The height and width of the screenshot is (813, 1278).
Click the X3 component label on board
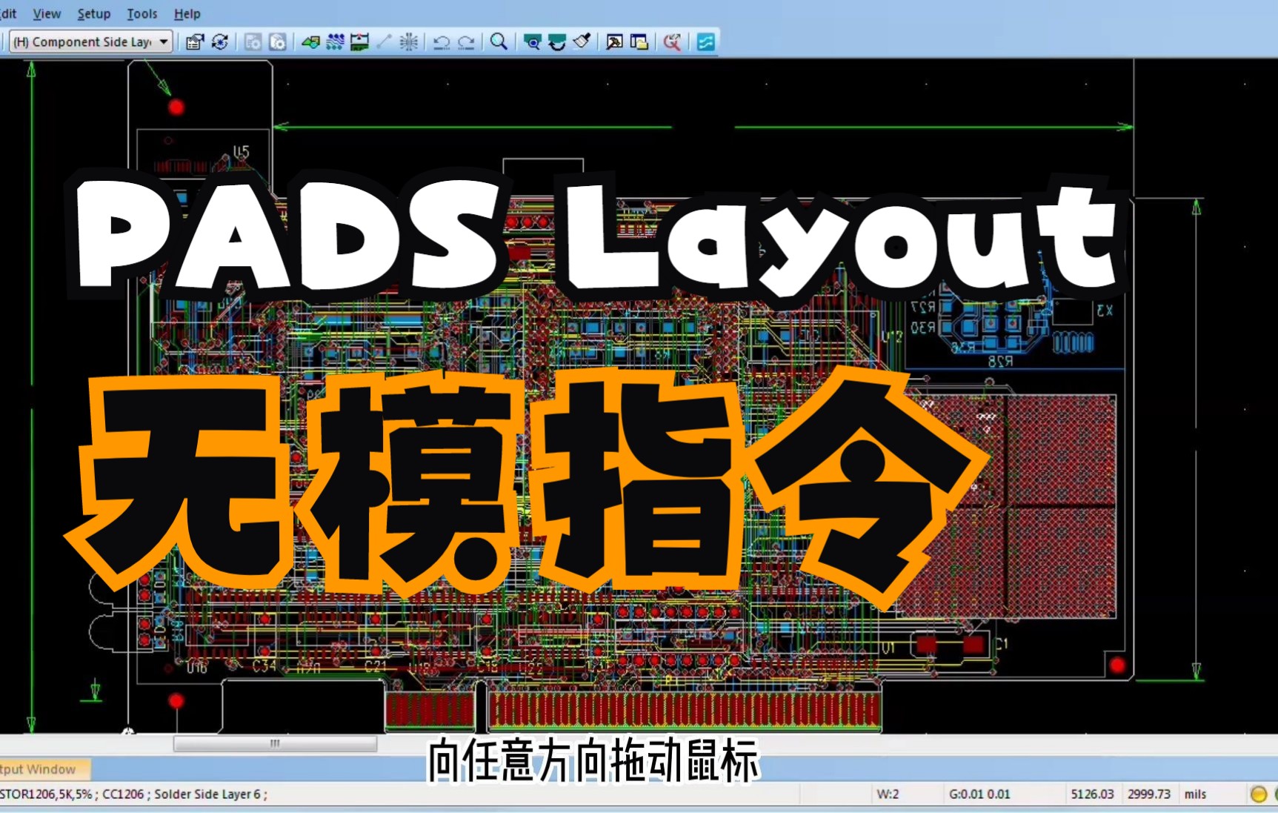point(1104,310)
